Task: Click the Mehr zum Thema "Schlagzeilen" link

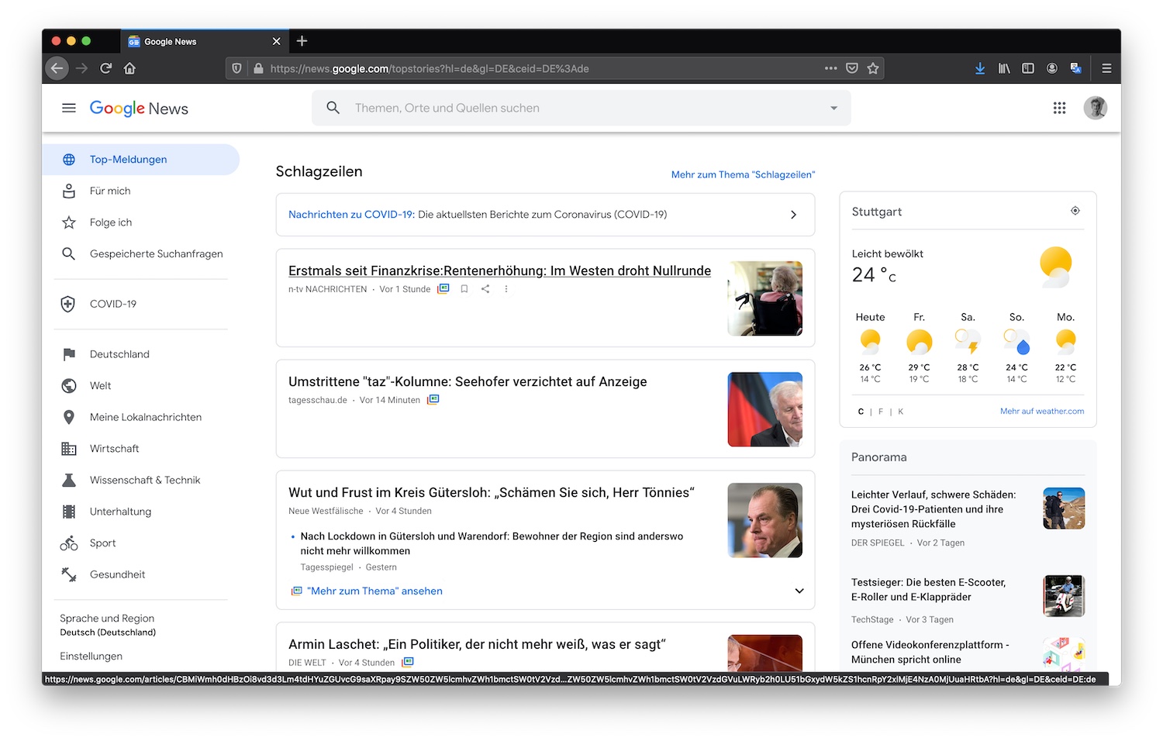Action: [743, 175]
